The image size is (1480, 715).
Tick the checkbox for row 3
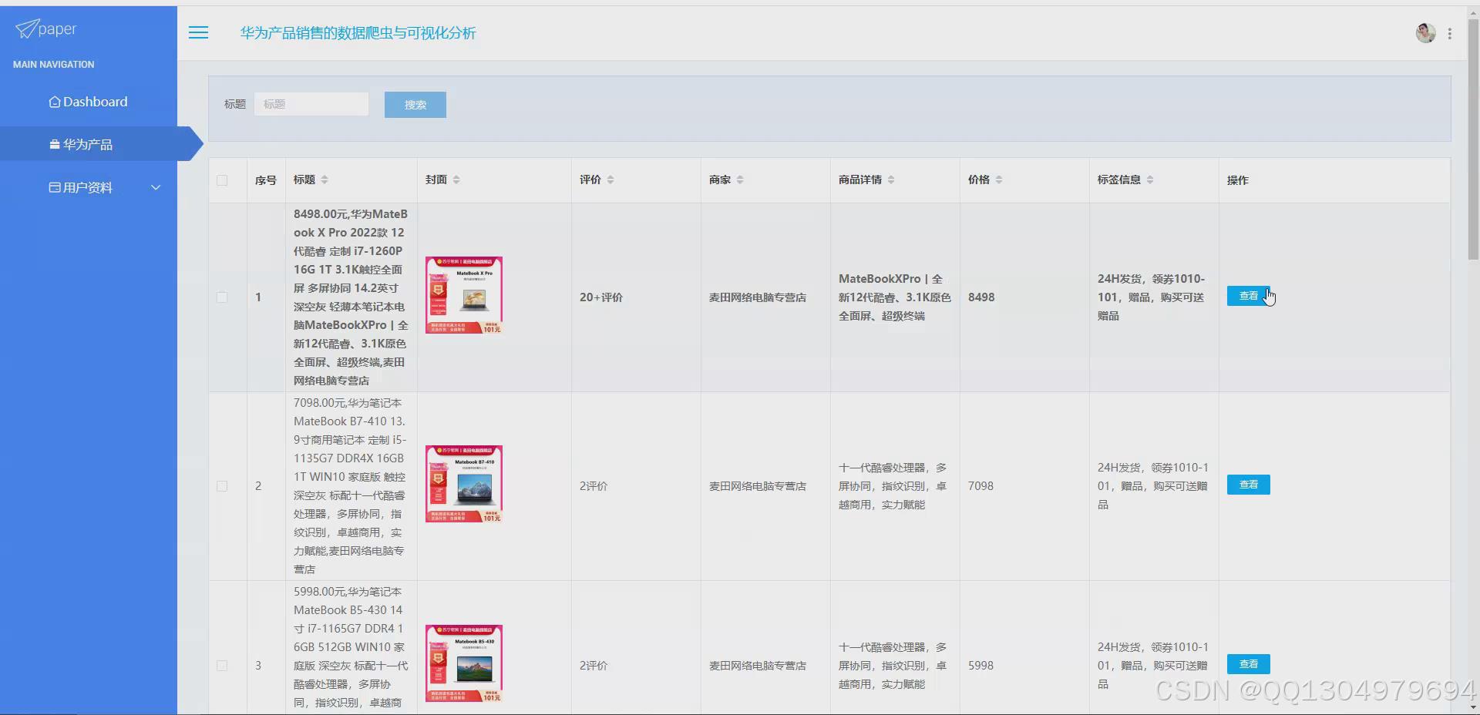pos(222,666)
